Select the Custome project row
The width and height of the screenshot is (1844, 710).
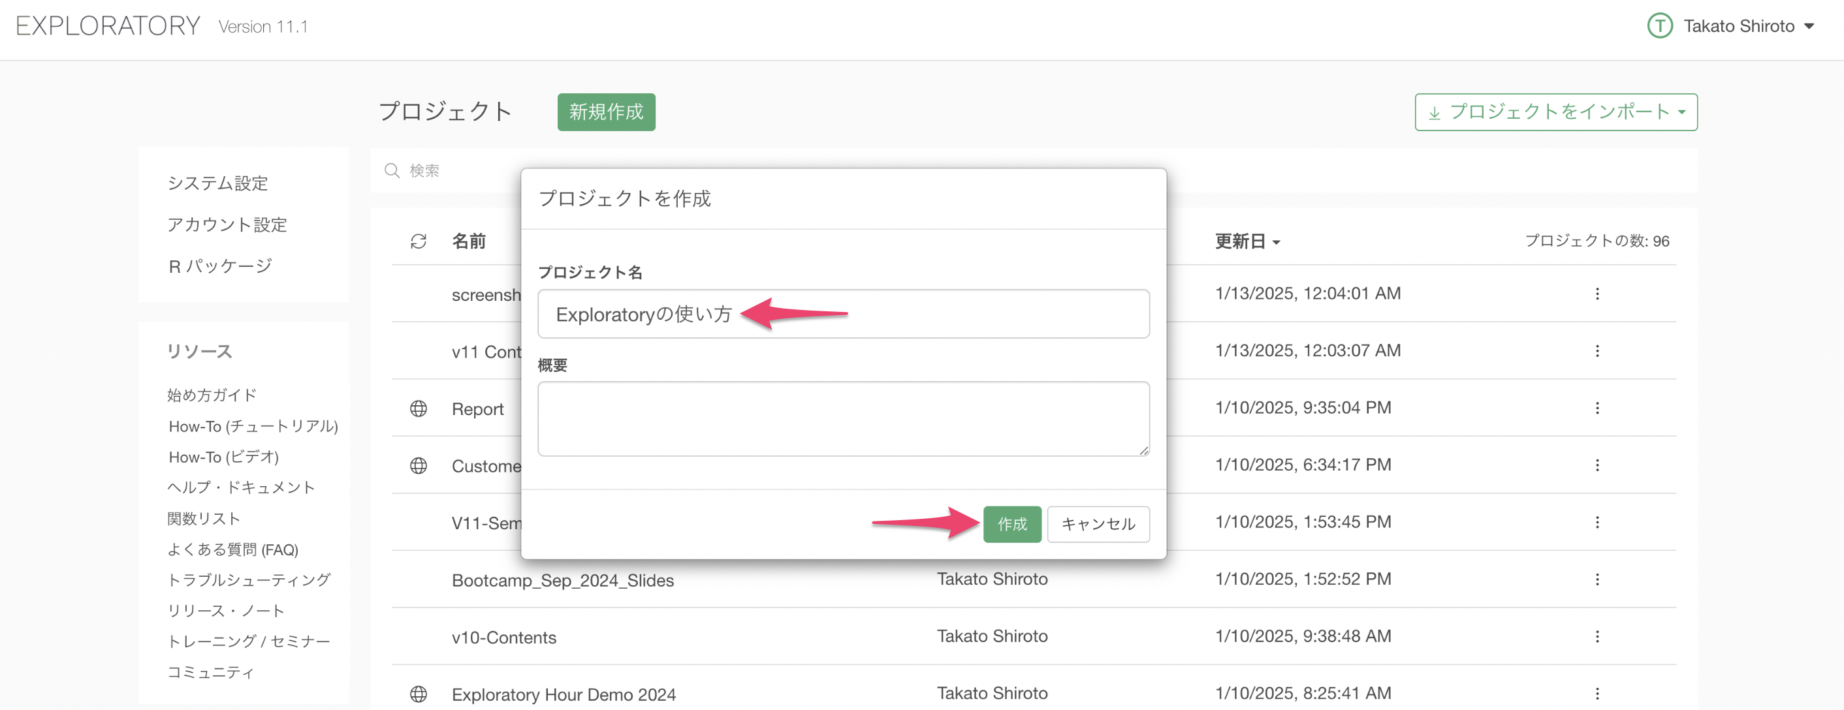pos(486,466)
